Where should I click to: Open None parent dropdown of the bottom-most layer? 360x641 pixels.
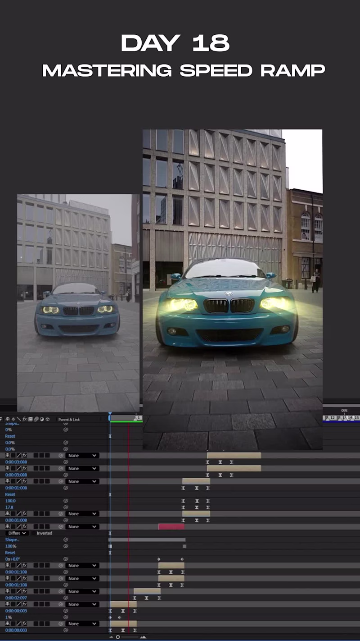82,624
